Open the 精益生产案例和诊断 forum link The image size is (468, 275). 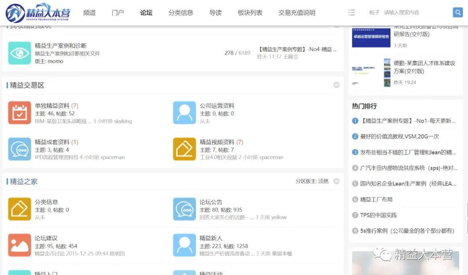(61, 45)
